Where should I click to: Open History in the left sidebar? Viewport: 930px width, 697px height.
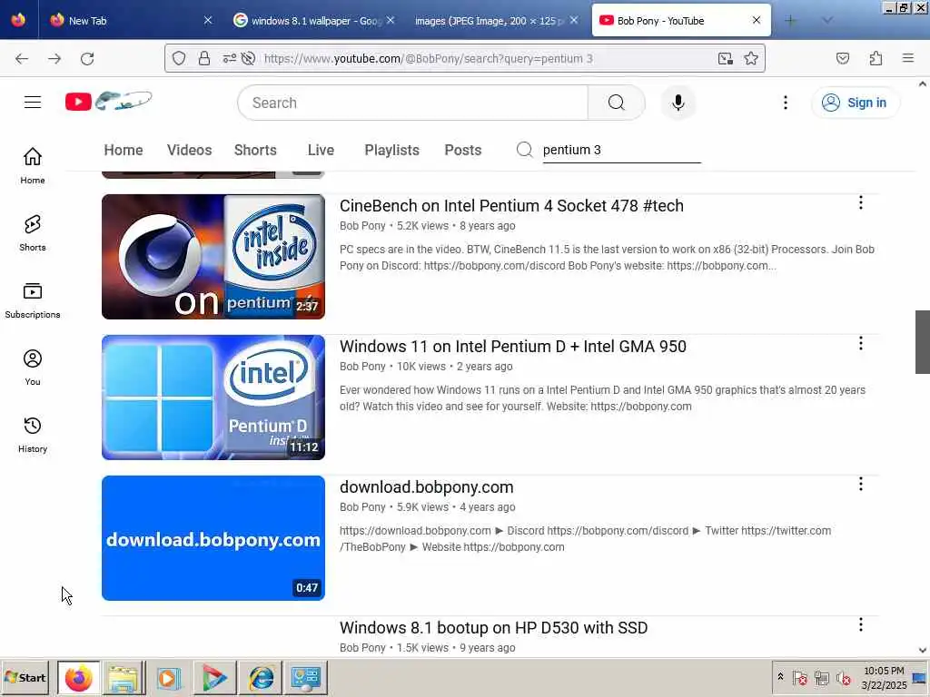coord(33,435)
